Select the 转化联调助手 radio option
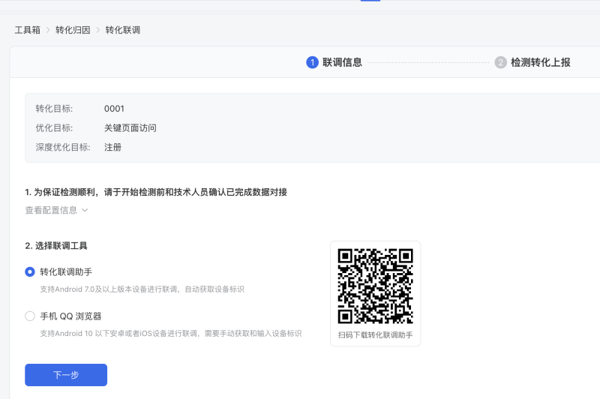Viewport: 600px width, 399px height. click(x=30, y=272)
